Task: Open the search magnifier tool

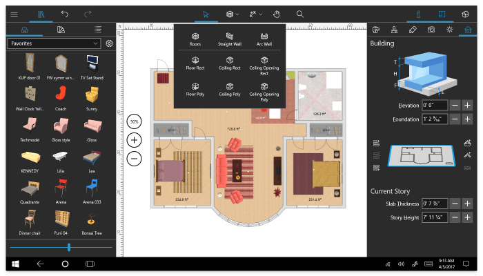Action: point(299,14)
